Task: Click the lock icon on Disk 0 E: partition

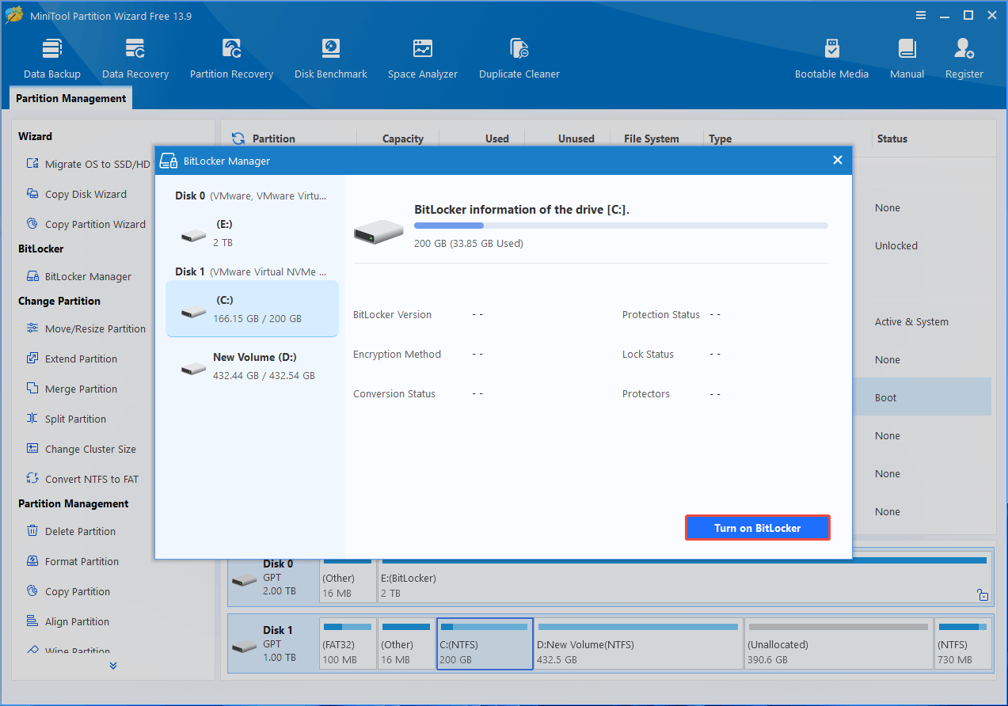Action: point(982,594)
